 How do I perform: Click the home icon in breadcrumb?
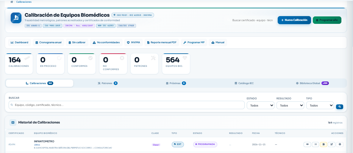pos(12,2)
